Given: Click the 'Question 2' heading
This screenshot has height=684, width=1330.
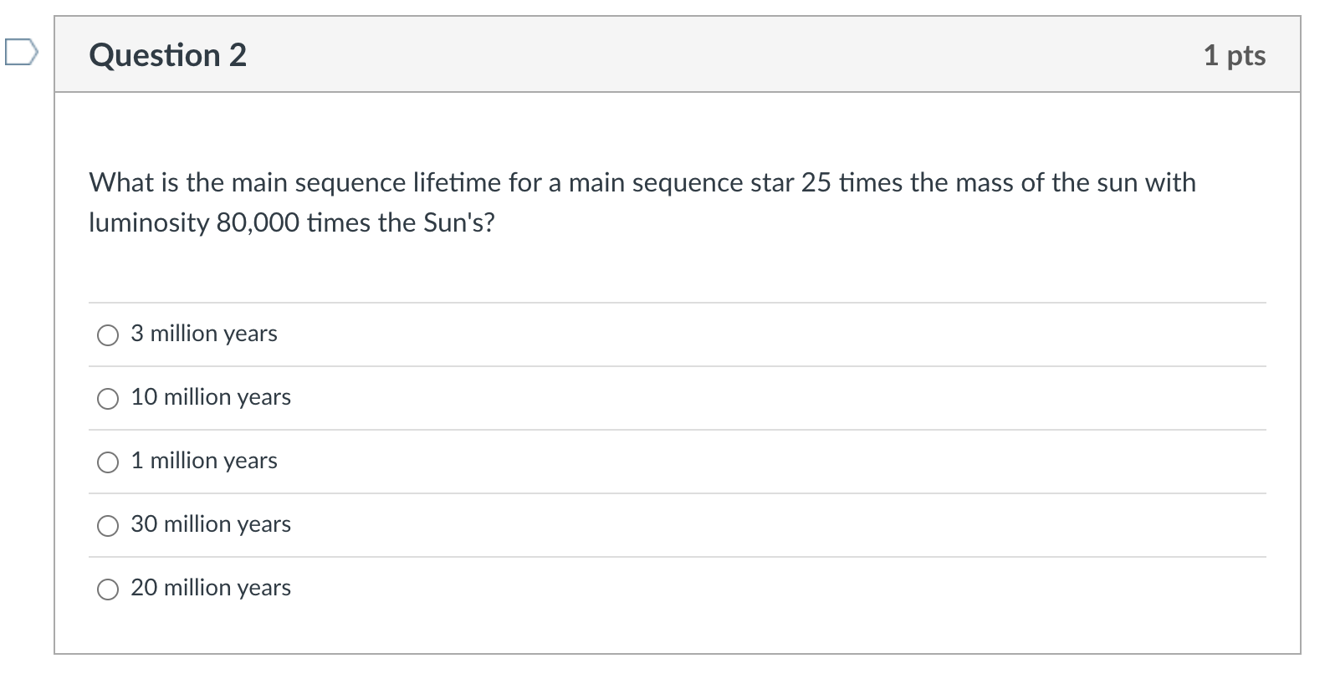Looking at the screenshot, I should (168, 55).
